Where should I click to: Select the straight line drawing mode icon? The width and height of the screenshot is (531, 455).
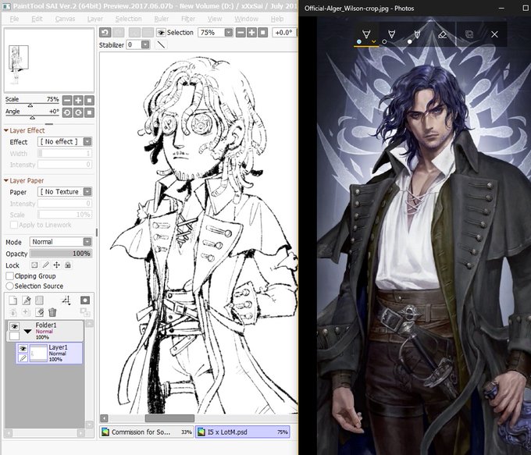pyautogui.click(x=161, y=44)
